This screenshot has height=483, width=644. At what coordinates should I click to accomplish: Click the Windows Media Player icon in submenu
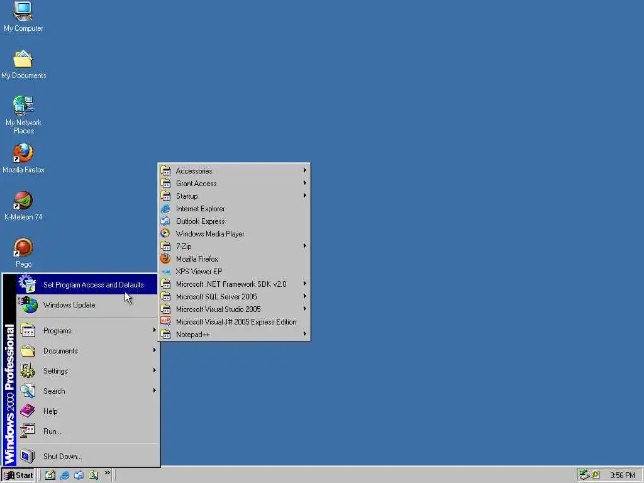pos(165,234)
